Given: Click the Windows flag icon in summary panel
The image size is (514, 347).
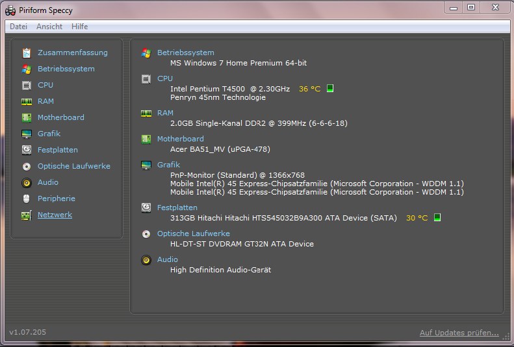Looking at the screenshot, I should click(146, 53).
